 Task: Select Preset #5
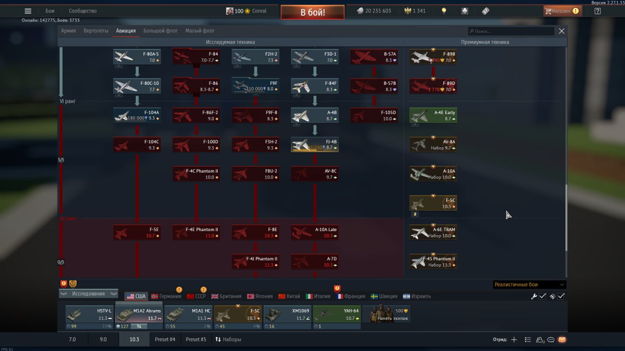tap(196, 339)
